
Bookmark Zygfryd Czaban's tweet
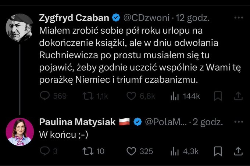(x=218, y=96)
